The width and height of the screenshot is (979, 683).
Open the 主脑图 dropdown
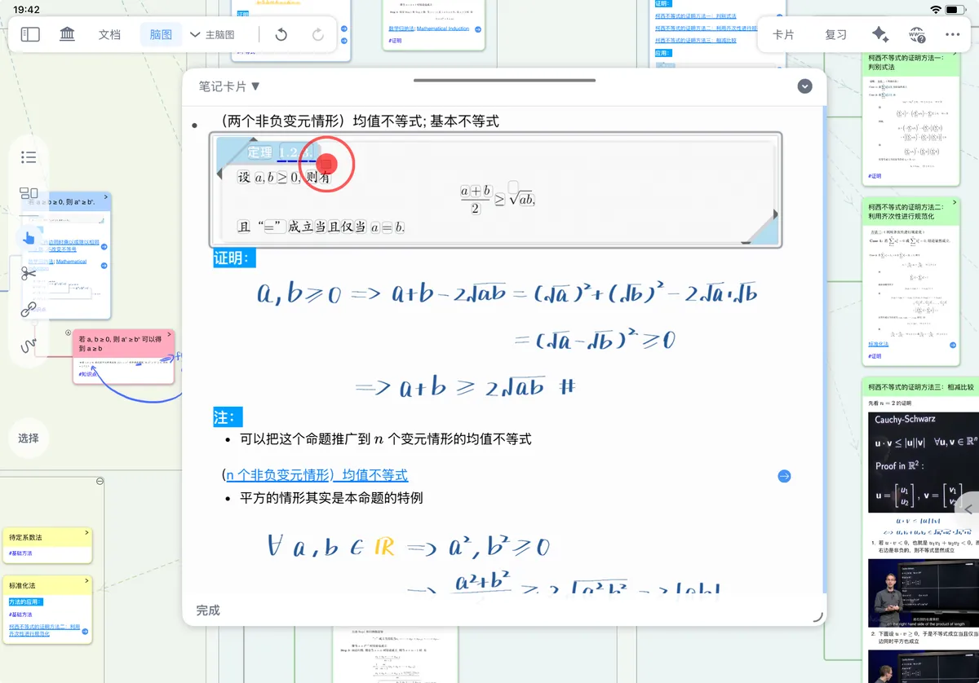tap(212, 35)
